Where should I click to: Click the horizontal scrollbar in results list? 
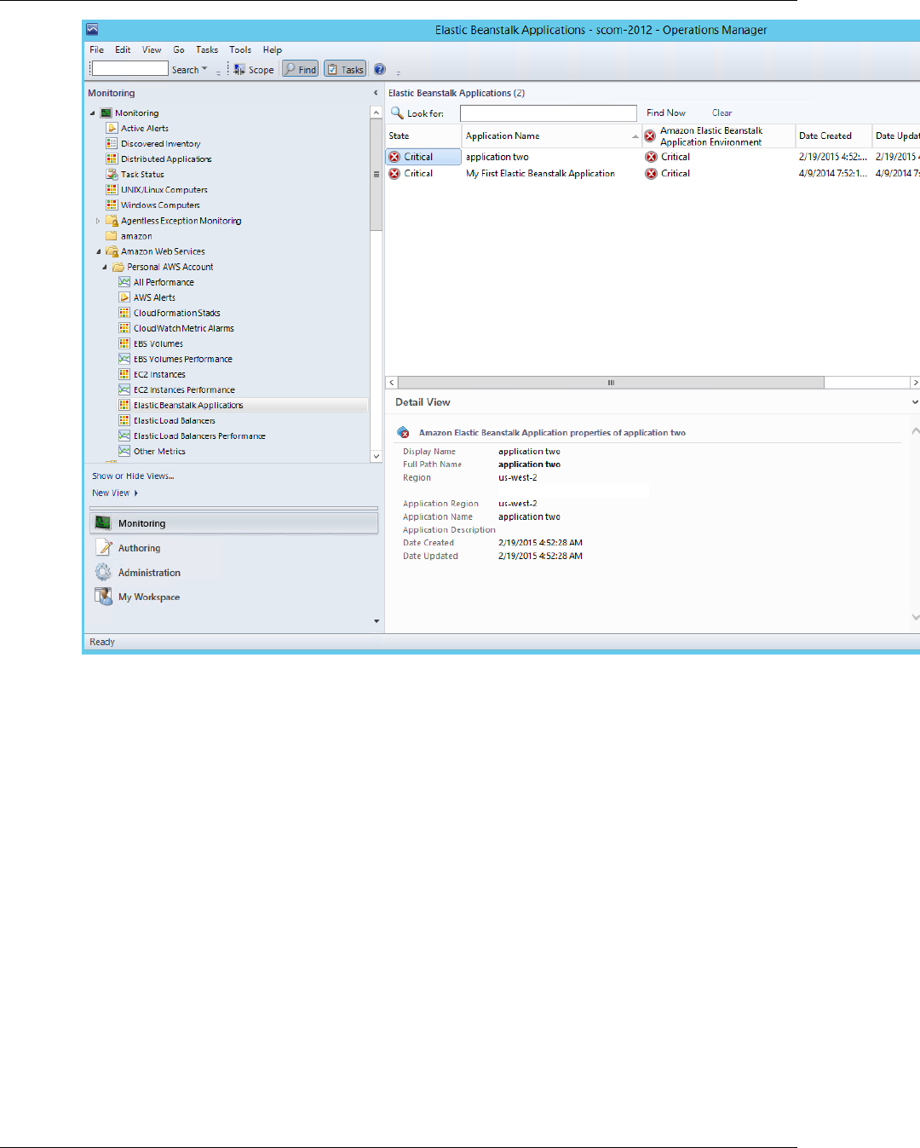tap(611, 383)
